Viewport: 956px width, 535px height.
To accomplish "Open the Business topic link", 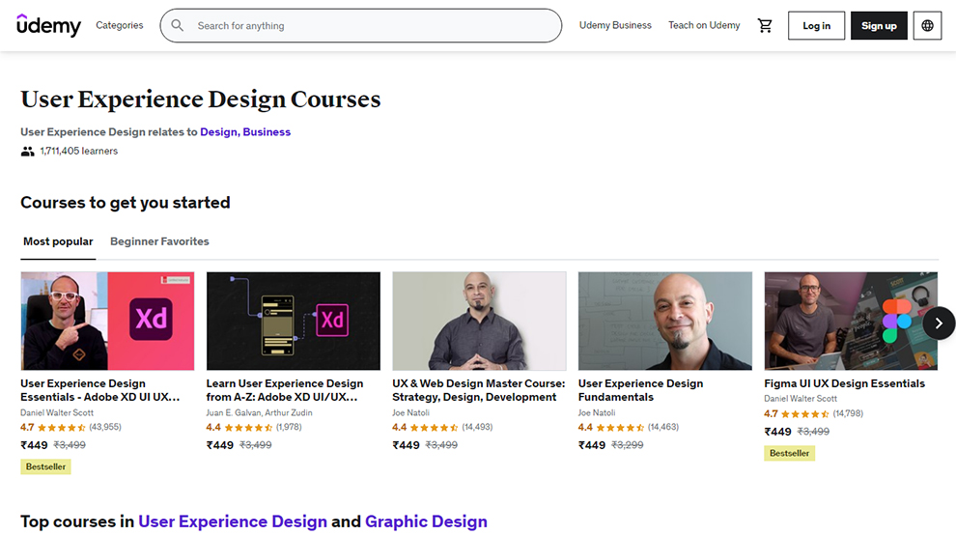I will 267,131.
